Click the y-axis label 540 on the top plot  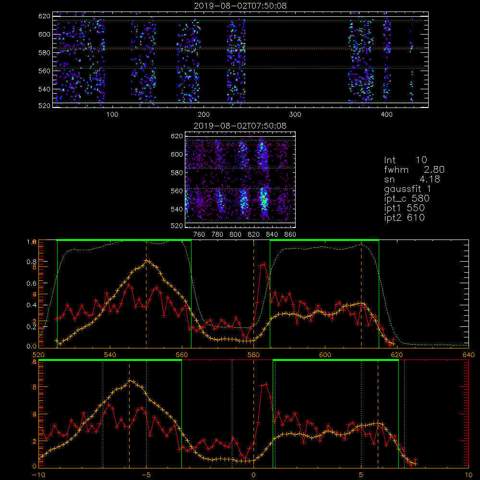point(44,89)
